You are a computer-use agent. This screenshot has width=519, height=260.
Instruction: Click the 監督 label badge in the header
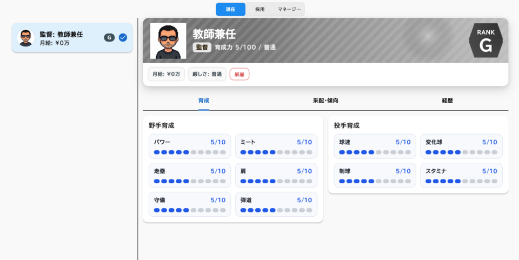click(x=202, y=48)
